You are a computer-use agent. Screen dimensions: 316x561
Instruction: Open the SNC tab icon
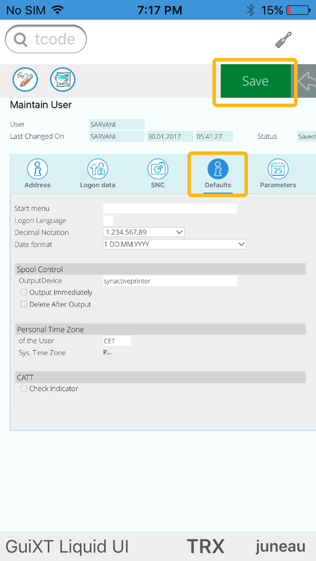pyautogui.click(x=158, y=173)
